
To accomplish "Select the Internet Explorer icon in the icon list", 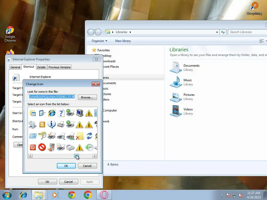I will [52, 113].
